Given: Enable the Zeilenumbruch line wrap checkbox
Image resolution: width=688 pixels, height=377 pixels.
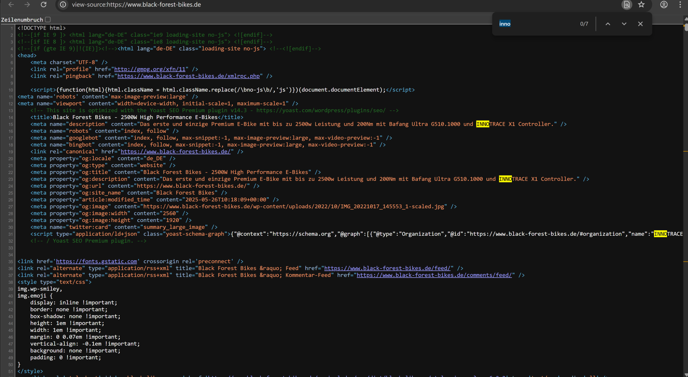Looking at the screenshot, I should coord(48,20).
